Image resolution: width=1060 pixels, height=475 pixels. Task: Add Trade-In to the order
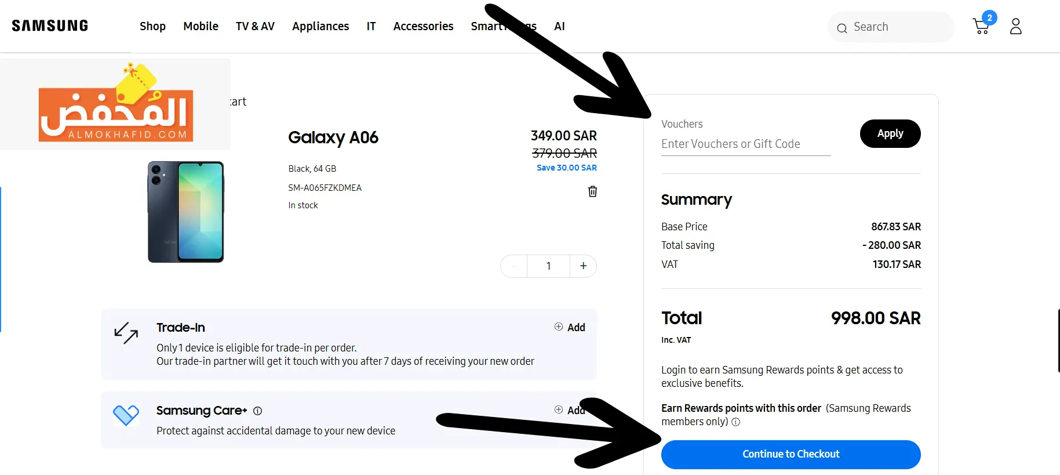pos(570,327)
